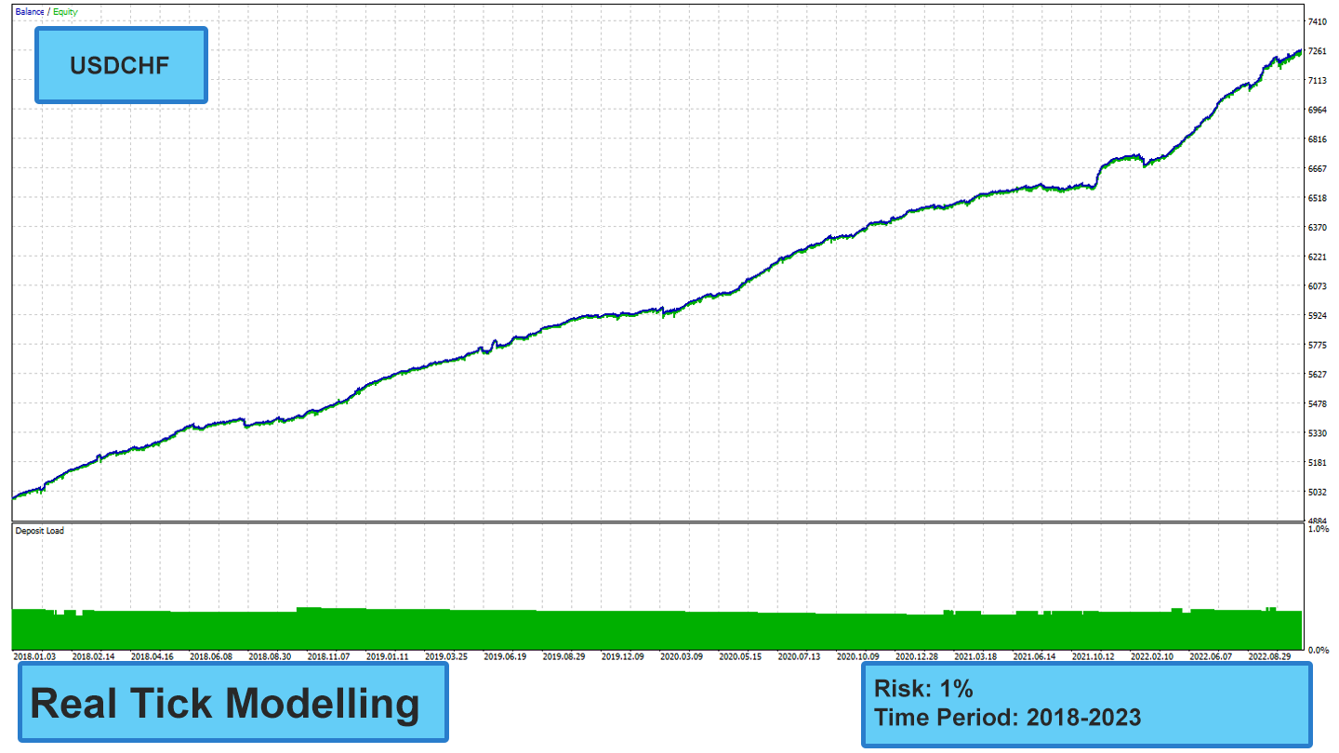Click the 7410 value on the balance axis
This screenshot has height=753, width=1339.
click(1318, 21)
